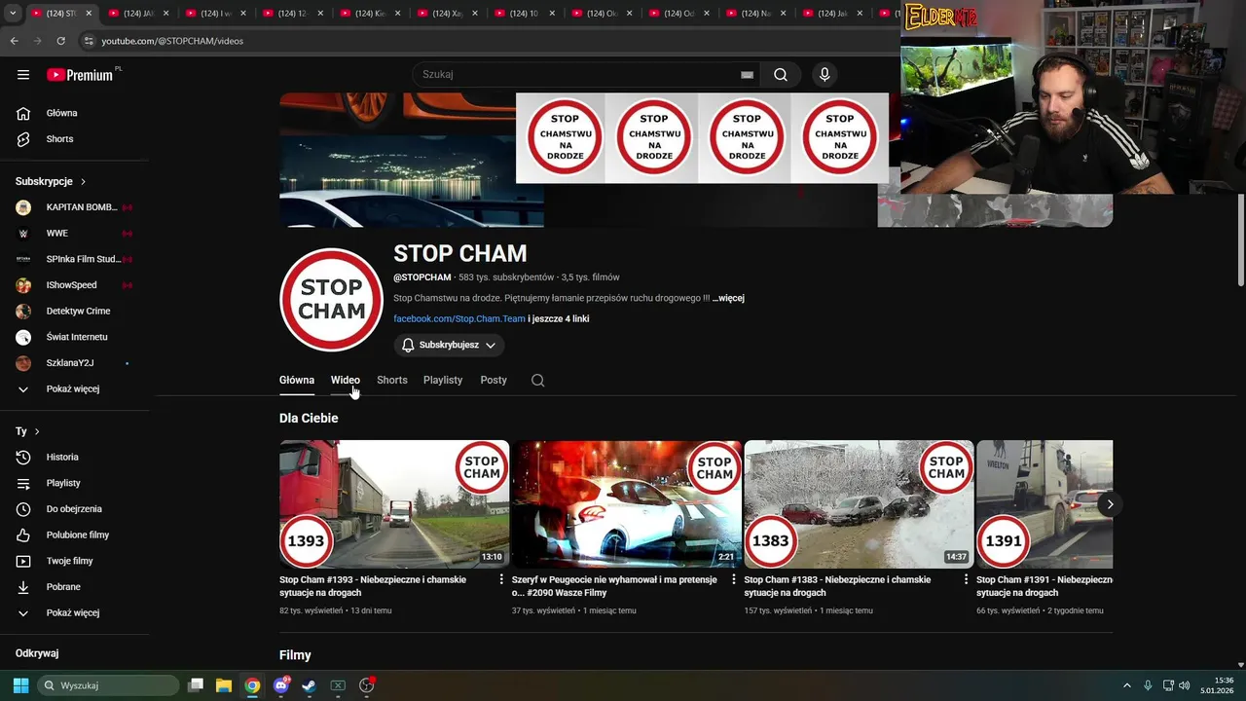Play the Stop Cham #1393 thumbnail

tap(394, 504)
